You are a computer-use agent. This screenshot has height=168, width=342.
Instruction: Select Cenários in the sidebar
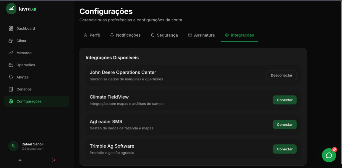[24, 89]
